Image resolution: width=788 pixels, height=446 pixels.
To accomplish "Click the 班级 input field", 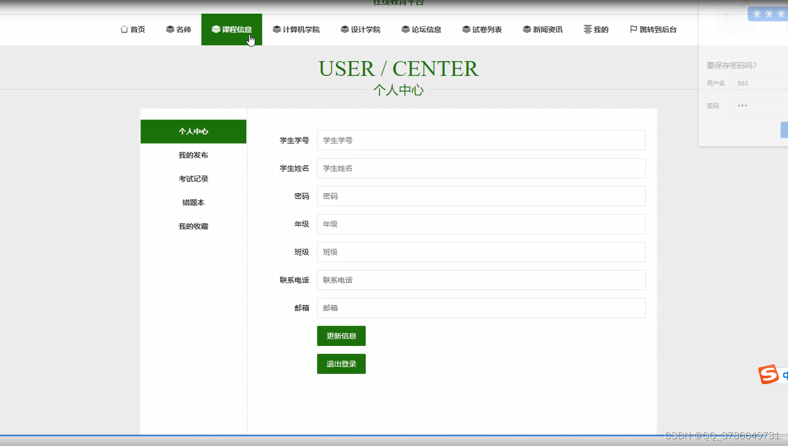I will [481, 252].
